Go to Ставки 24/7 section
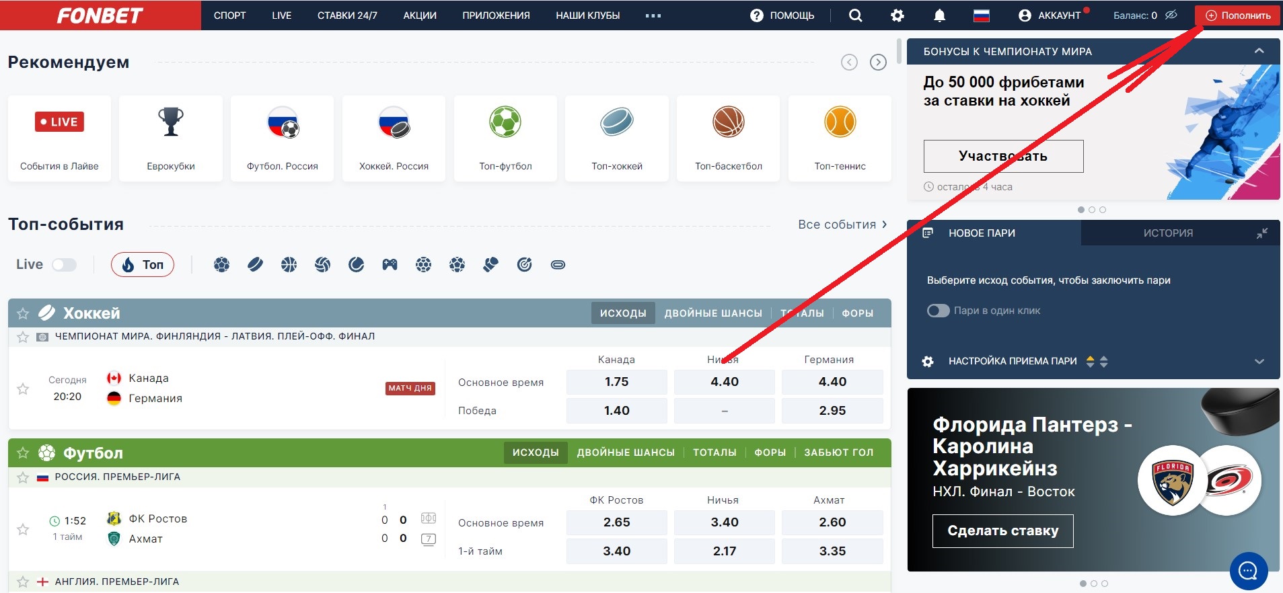 click(x=347, y=15)
